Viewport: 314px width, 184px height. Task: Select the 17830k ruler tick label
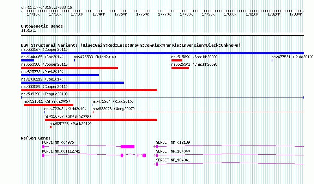[296, 14]
